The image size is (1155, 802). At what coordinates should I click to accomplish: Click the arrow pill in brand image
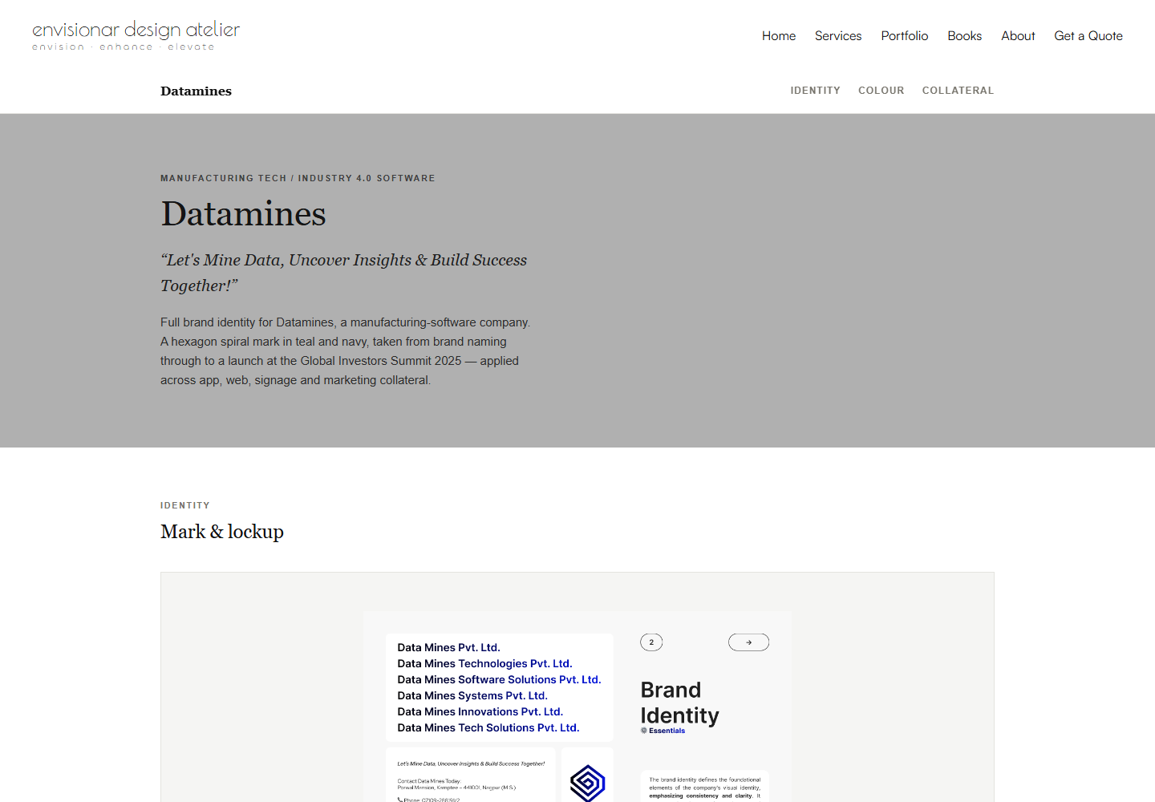tap(748, 642)
